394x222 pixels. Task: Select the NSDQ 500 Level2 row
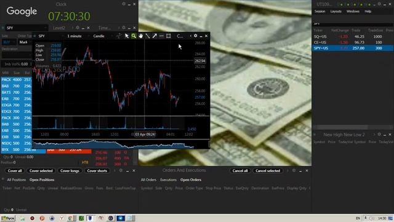(x=17, y=143)
